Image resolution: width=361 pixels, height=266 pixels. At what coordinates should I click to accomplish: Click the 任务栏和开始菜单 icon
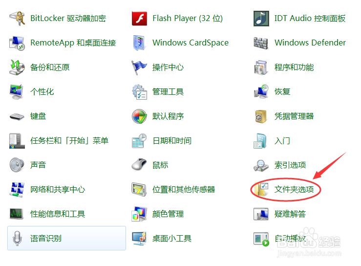point(17,141)
